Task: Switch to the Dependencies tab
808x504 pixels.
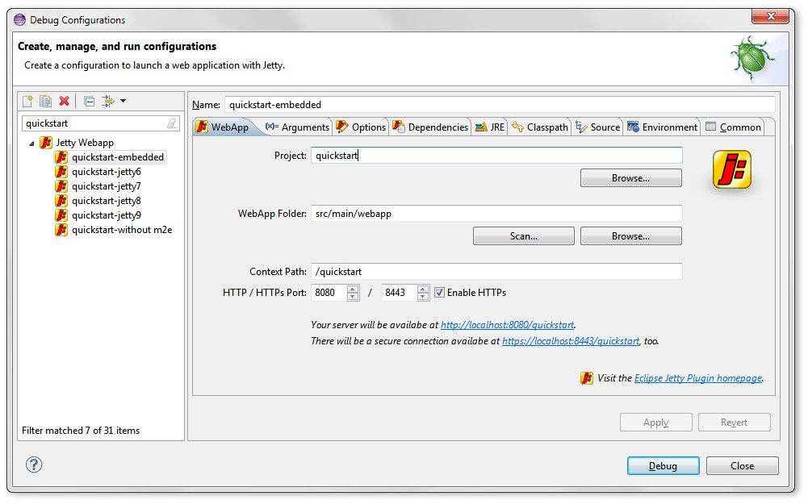Action: point(430,127)
